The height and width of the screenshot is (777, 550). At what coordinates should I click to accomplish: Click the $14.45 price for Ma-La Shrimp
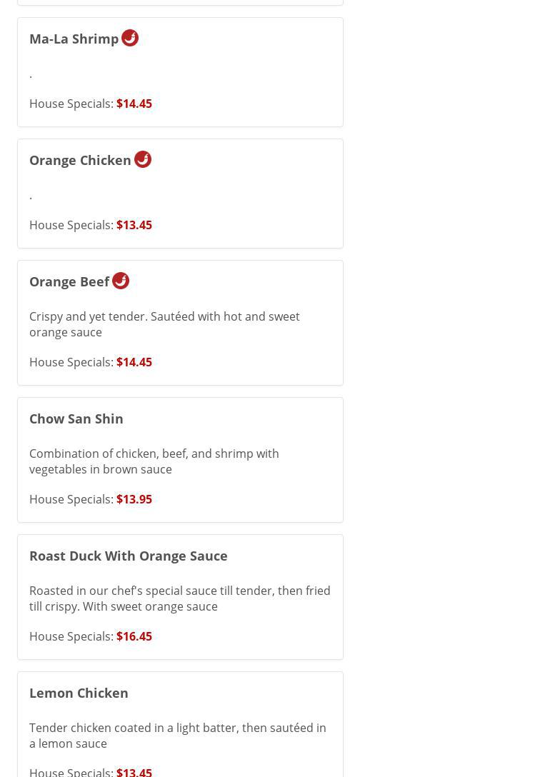[134, 104]
